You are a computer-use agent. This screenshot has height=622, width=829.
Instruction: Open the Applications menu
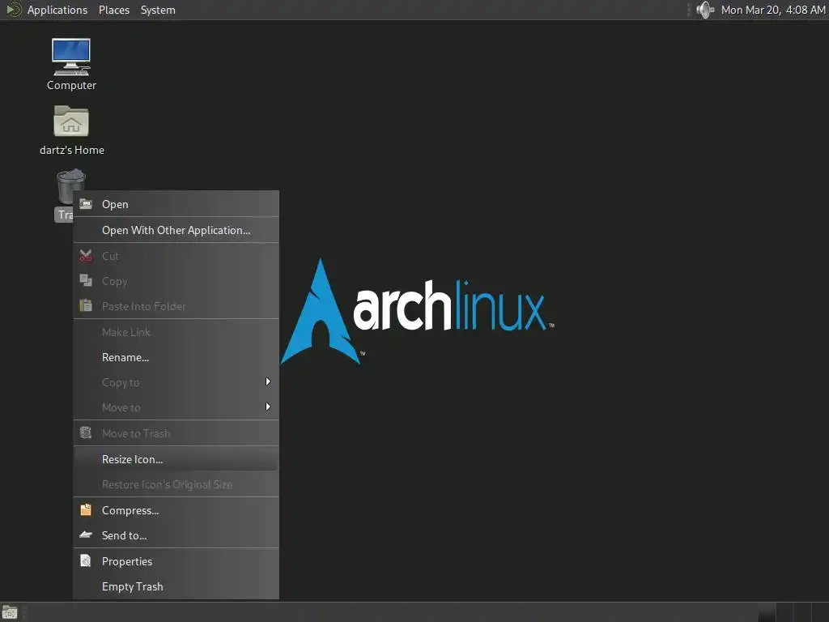(57, 10)
